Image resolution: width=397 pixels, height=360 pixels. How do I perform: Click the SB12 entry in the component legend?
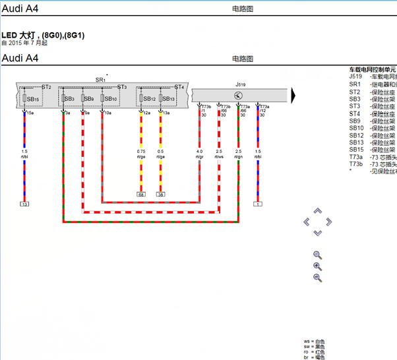pyautogui.click(x=373, y=135)
